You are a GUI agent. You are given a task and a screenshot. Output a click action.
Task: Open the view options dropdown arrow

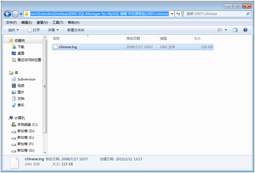coord(226,30)
